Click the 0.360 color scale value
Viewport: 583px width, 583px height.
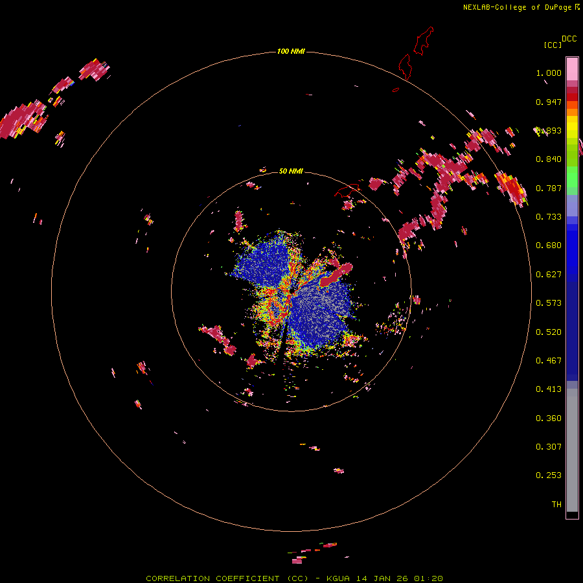coord(549,418)
